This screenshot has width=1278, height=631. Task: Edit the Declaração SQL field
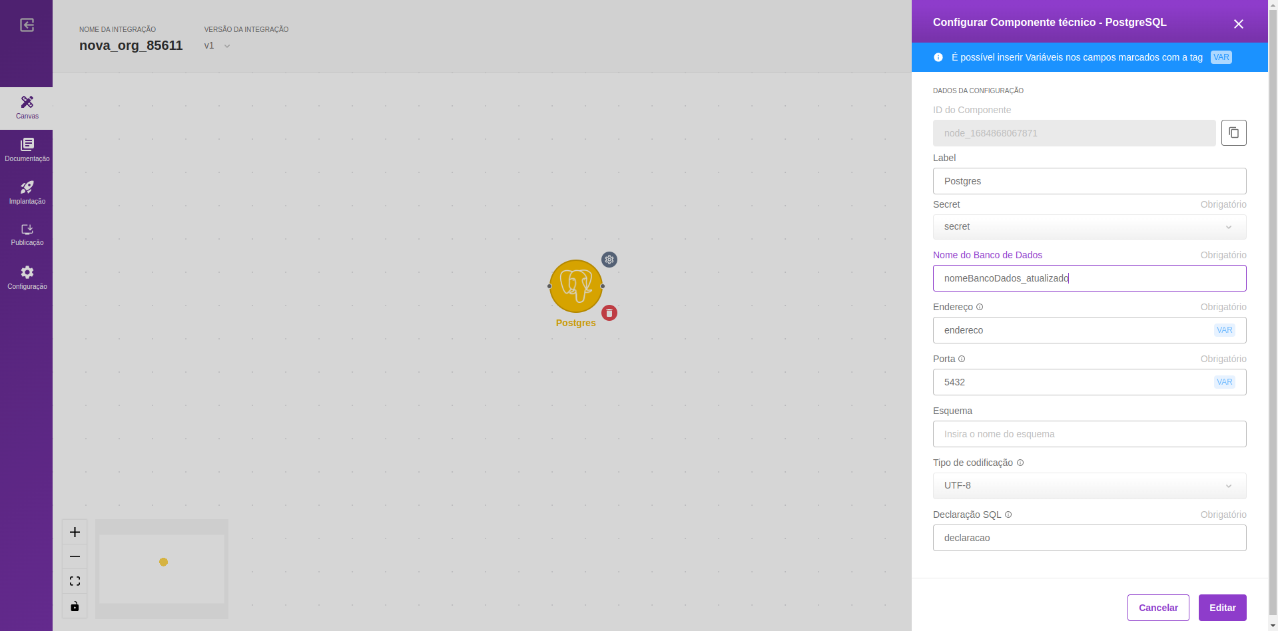(1090, 538)
